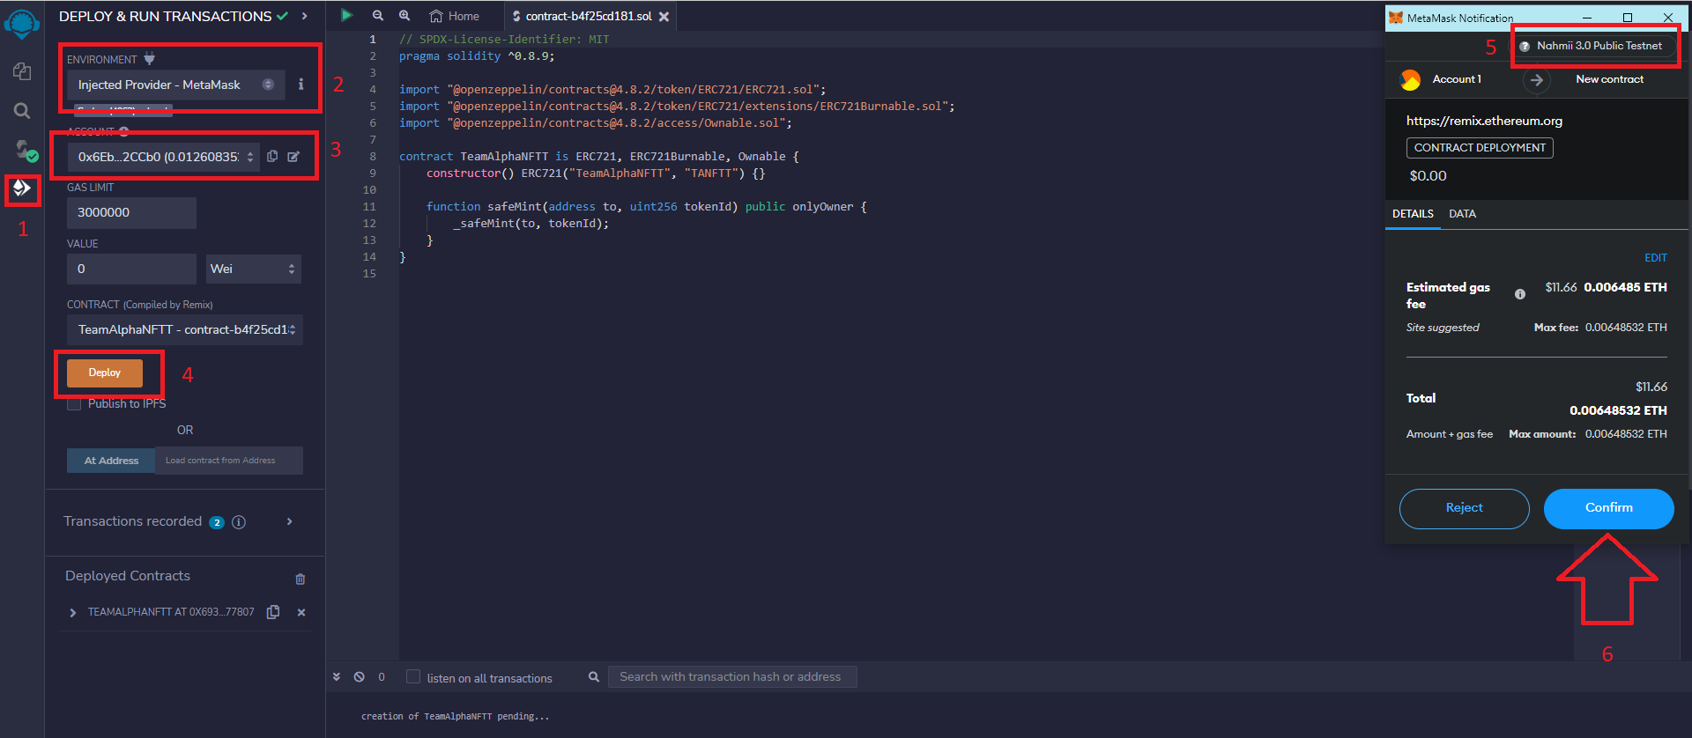Open the File explorer sidebar icon
The width and height of the screenshot is (1692, 738).
click(22, 71)
